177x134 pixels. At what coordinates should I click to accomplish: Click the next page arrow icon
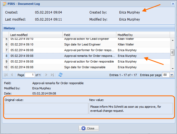(x=46, y=75)
